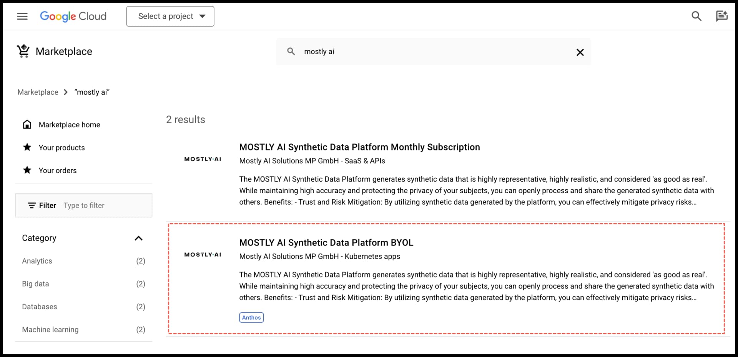Open the MOSTLY AI Monthly Subscription listing
The width and height of the screenshot is (738, 357).
click(x=359, y=147)
